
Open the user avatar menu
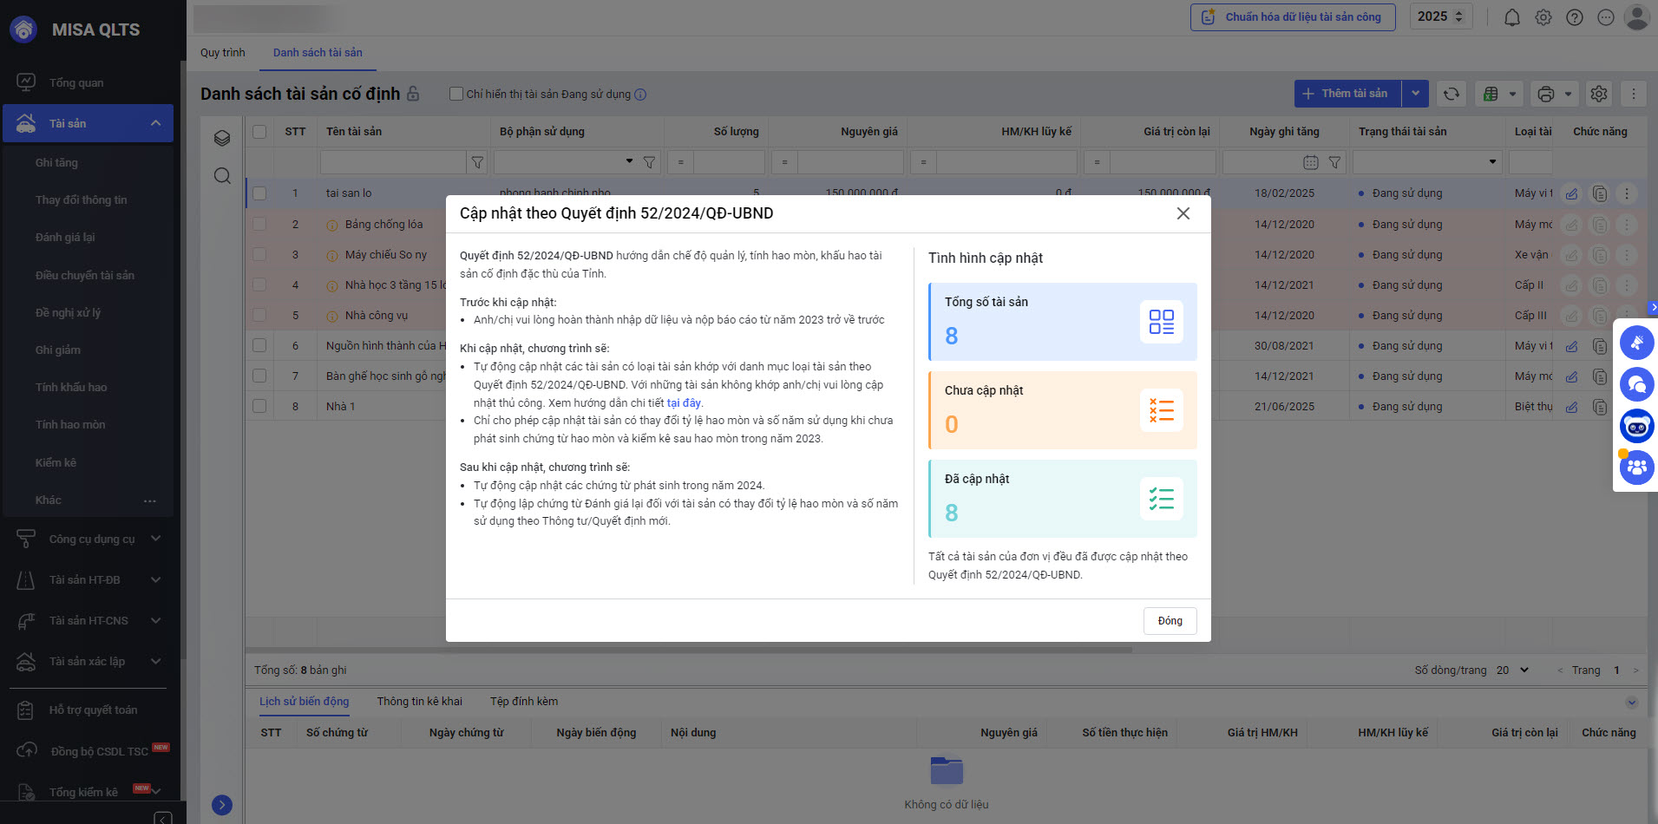(1636, 16)
